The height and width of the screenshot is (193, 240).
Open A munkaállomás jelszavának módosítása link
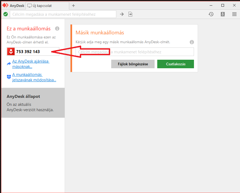click(x=34, y=77)
